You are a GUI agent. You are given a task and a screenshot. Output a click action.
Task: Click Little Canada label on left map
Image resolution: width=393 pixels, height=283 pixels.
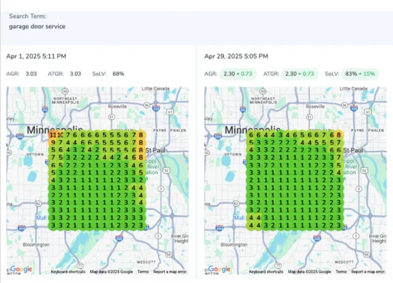click(155, 89)
